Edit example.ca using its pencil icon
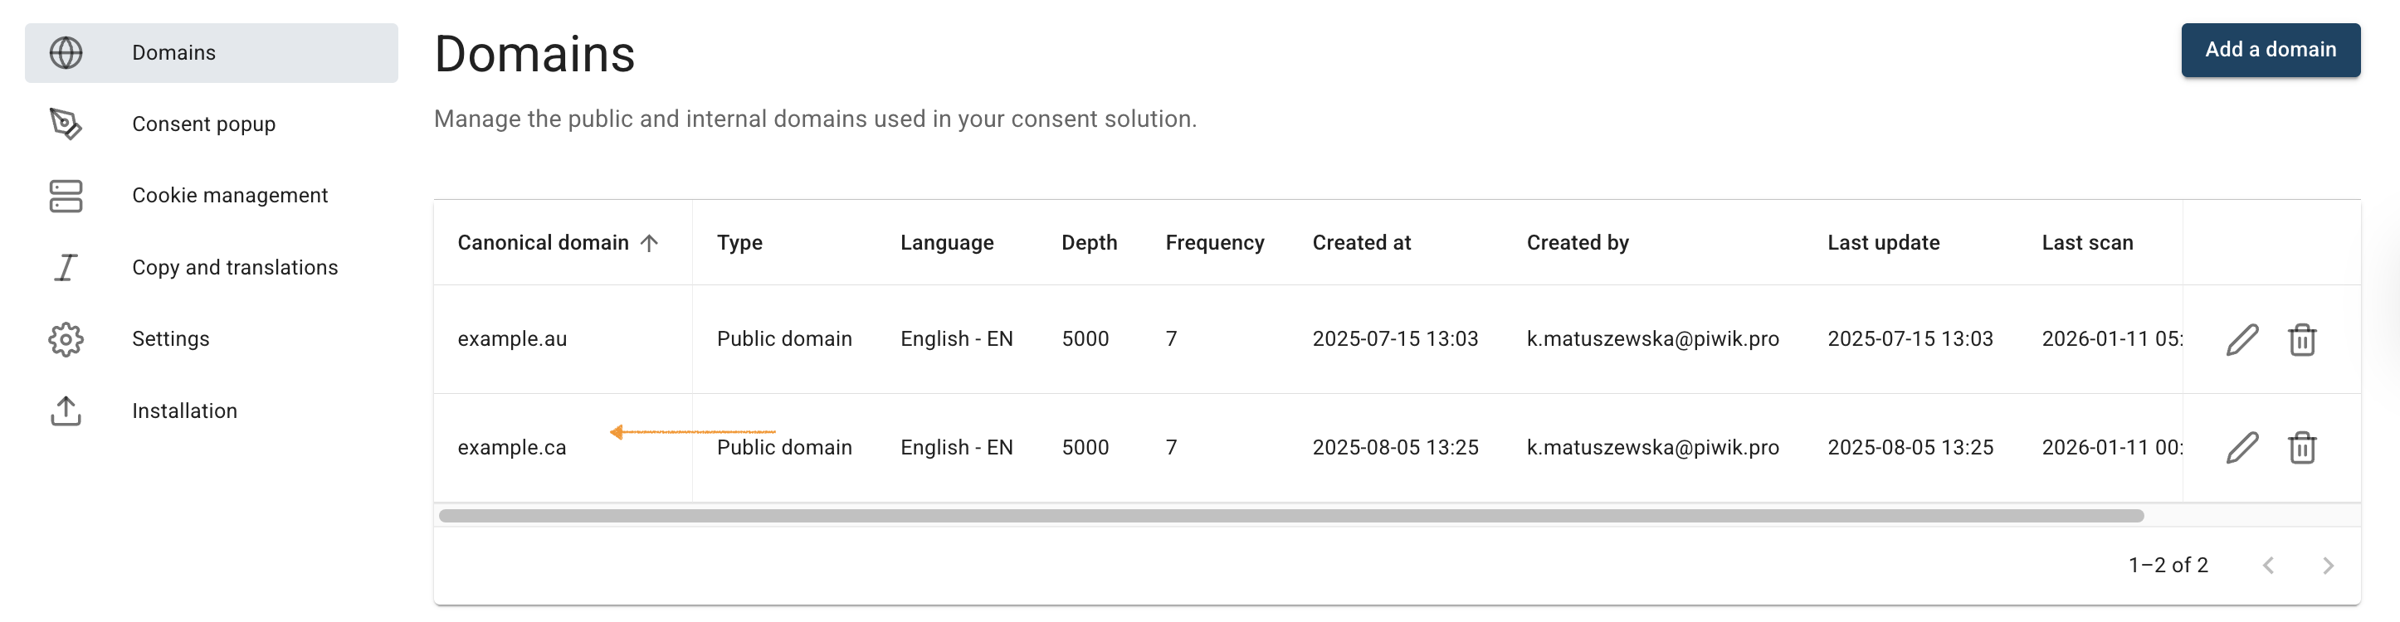Image resolution: width=2400 pixels, height=622 pixels. [x=2241, y=448]
